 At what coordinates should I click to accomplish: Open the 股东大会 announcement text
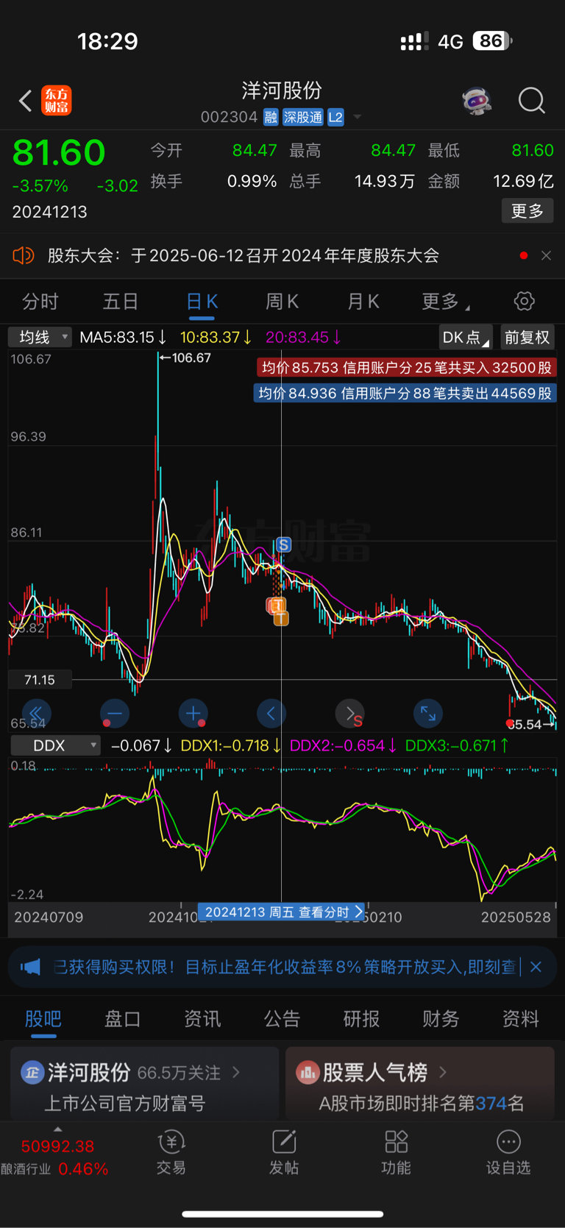tap(244, 255)
